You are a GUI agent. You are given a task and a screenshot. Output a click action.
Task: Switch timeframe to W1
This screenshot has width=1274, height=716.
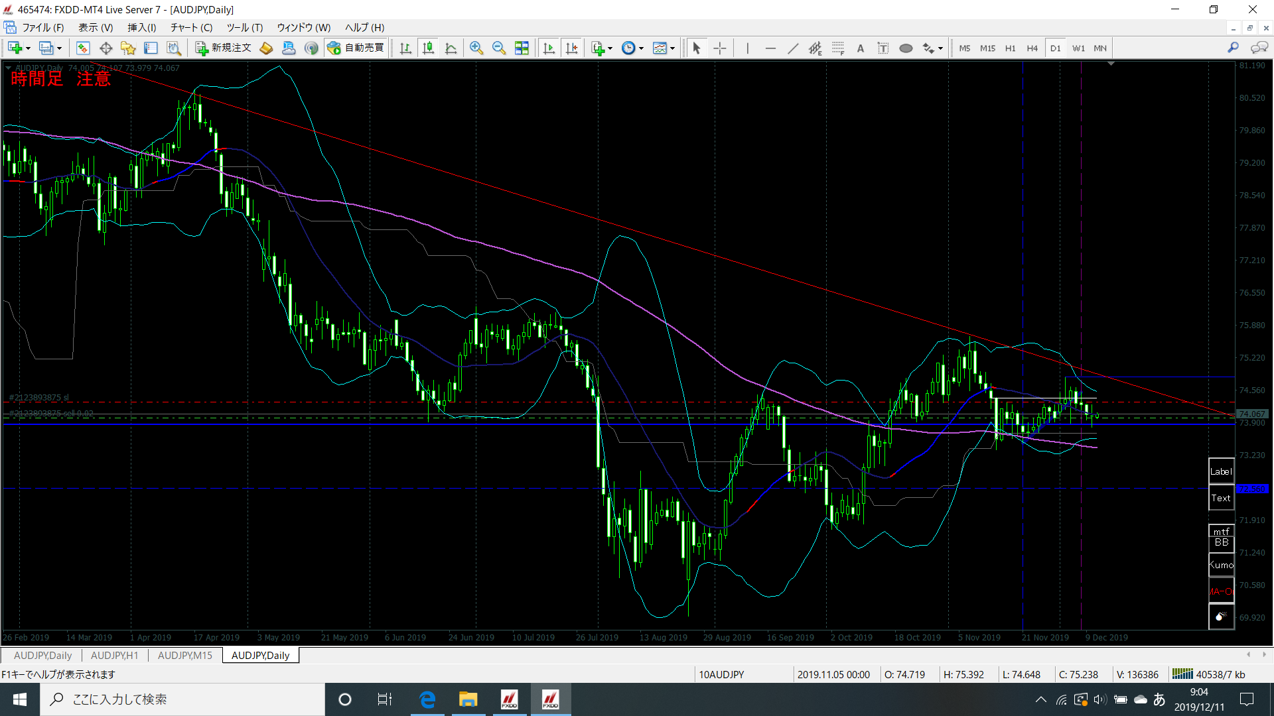pos(1078,48)
